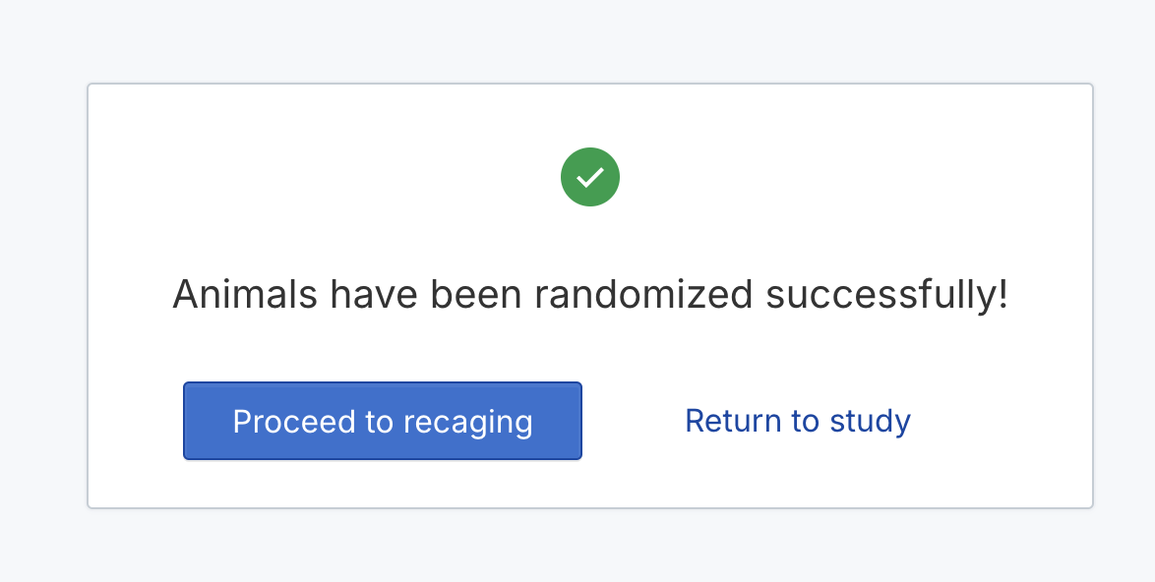Tap the white checkmark inside the green circle

coord(590,177)
